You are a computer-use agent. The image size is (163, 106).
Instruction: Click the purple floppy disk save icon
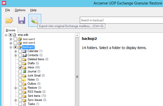pyautogui.click(x=22, y=20)
